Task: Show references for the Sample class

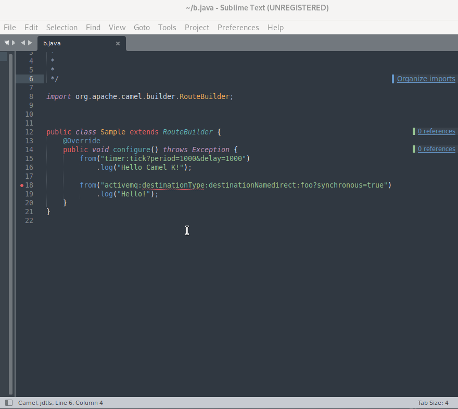Action: pos(436,131)
